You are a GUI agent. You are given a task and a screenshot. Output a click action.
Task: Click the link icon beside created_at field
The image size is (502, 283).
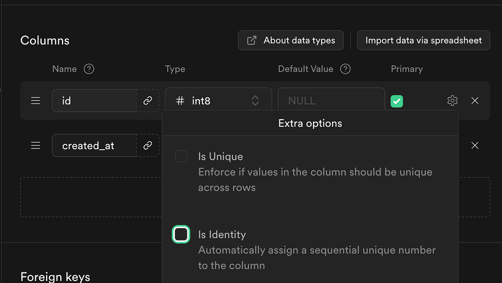coord(148,145)
